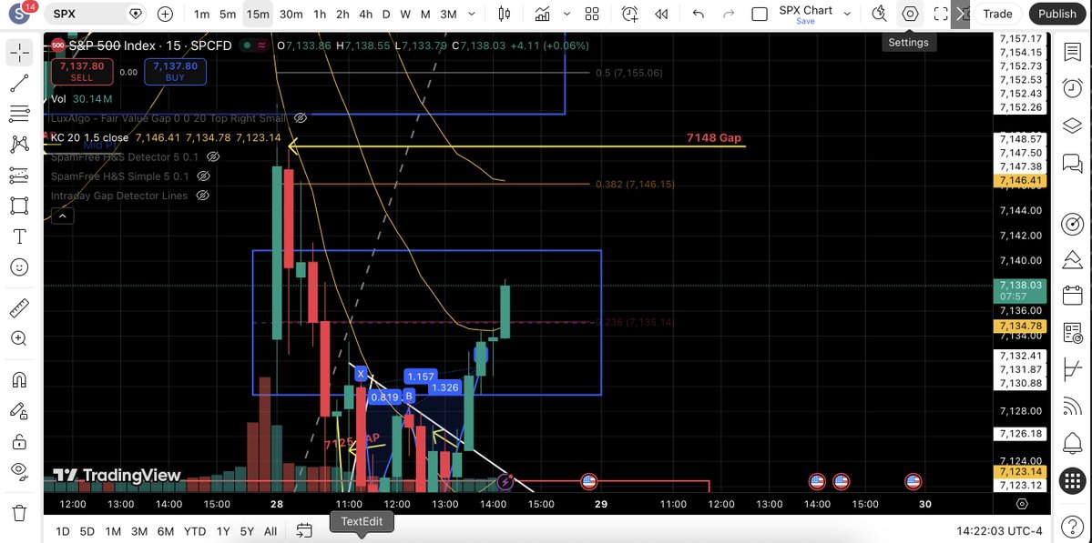The height and width of the screenshot is (543, 1092).
Task: Click the Publish button
Action: tap(1056, 14)
